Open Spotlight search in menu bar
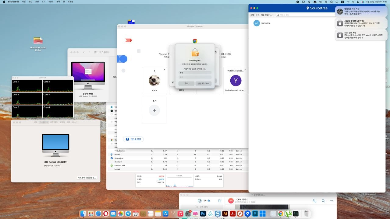This screenshot has height=219, width=390. point(353,2)
